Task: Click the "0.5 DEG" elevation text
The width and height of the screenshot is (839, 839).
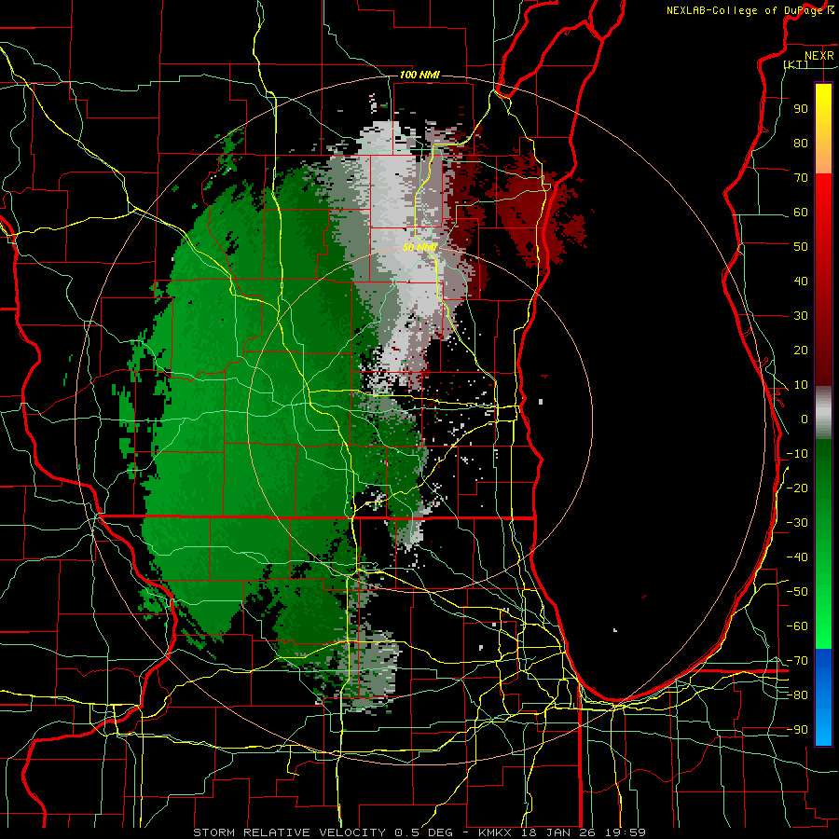Action: (423, 832)
